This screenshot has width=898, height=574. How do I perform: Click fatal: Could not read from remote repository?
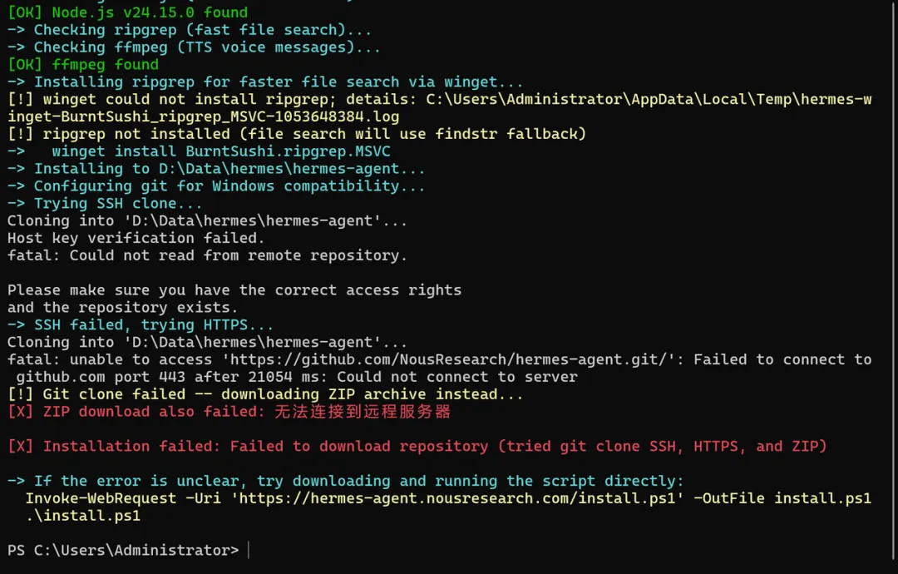[x=207, y=255]
